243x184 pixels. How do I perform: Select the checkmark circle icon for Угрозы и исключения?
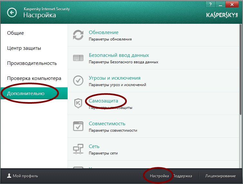(78, 81)
